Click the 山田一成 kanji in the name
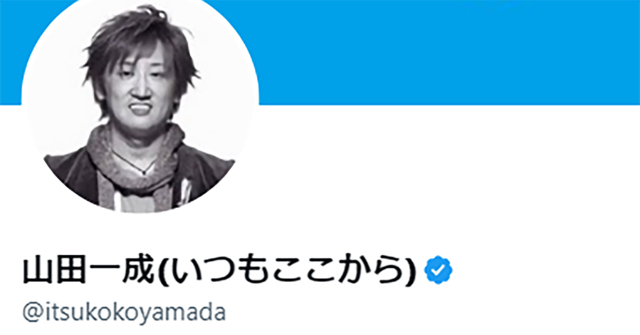The width and height of the screenshot is (640, 335). [90, 270]
